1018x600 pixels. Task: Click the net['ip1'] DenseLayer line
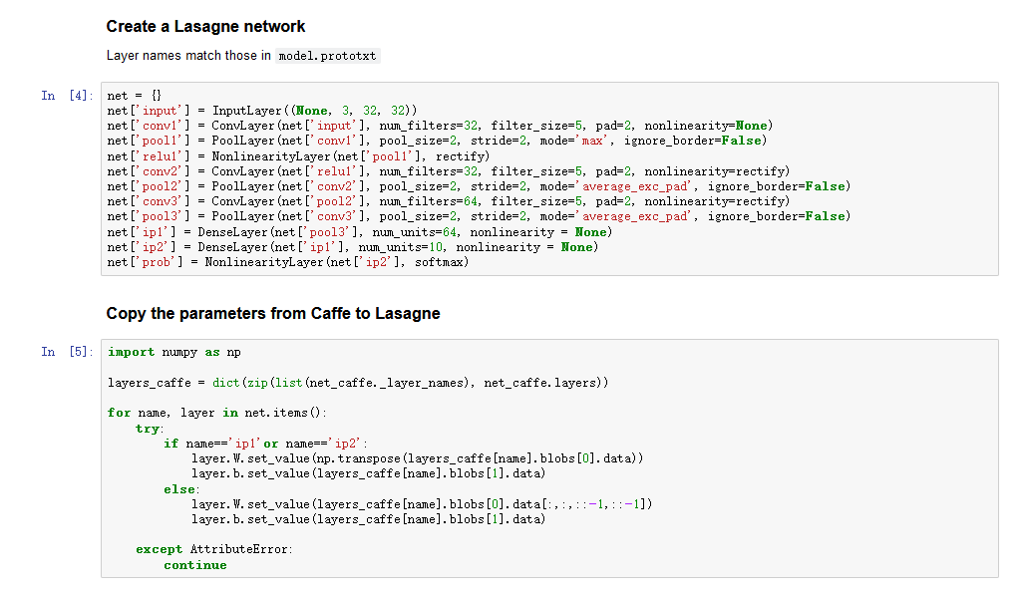(358, 232)
